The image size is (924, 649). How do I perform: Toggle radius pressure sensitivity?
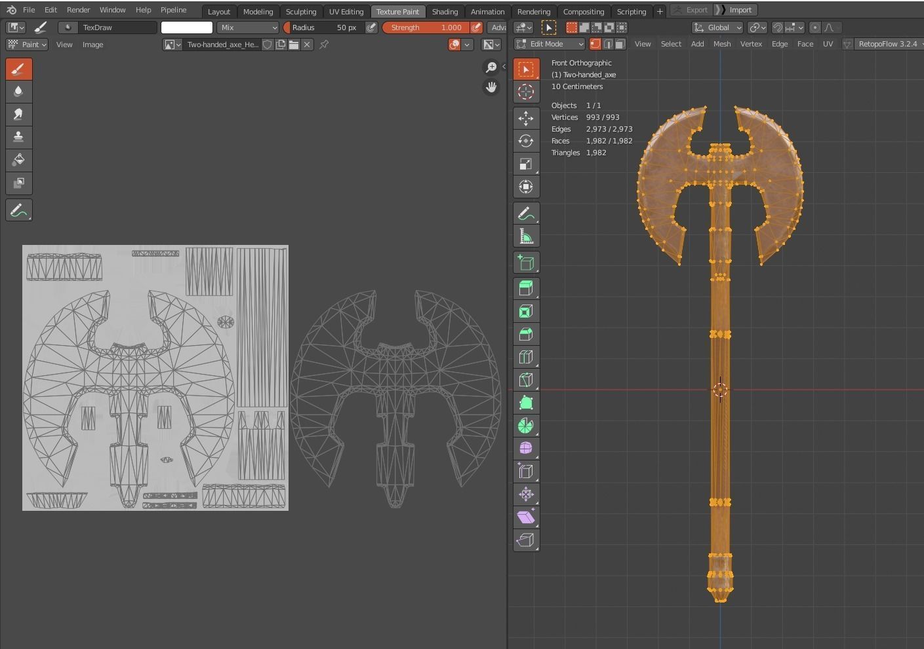coord(371,28)
